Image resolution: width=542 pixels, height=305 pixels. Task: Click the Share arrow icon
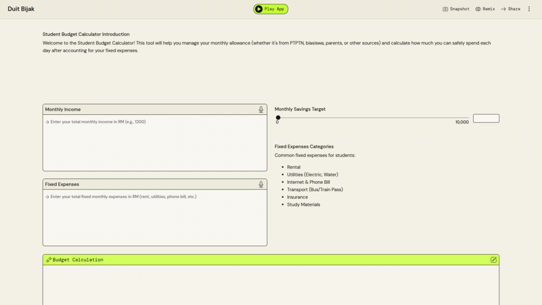click(x=503, y=9)
